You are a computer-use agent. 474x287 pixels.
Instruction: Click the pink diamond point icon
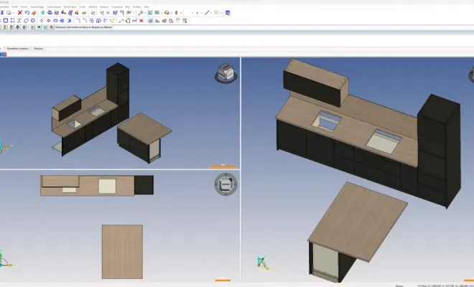tap(49, 21)
